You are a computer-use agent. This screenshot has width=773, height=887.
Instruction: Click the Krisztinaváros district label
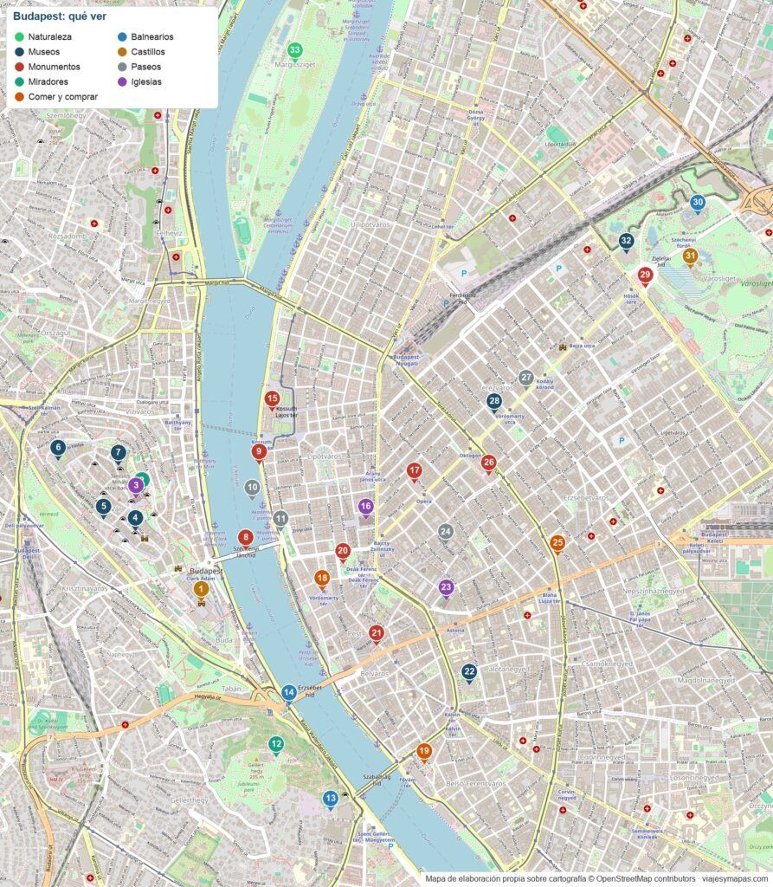pyautogui.click(x=84, y=589)
